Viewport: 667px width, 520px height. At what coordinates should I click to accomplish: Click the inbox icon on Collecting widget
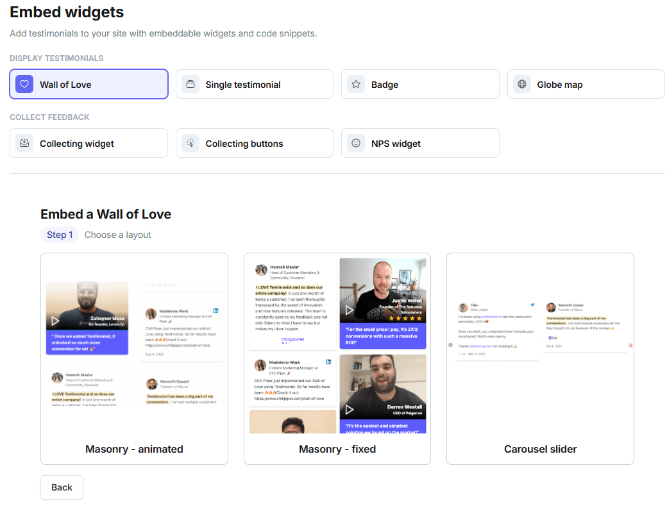tap(24, 143)
